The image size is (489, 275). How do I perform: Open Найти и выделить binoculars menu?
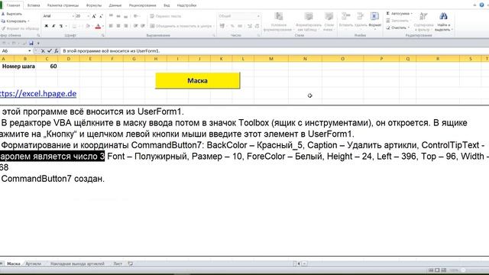pyautogui.click(x=443, y=22)
